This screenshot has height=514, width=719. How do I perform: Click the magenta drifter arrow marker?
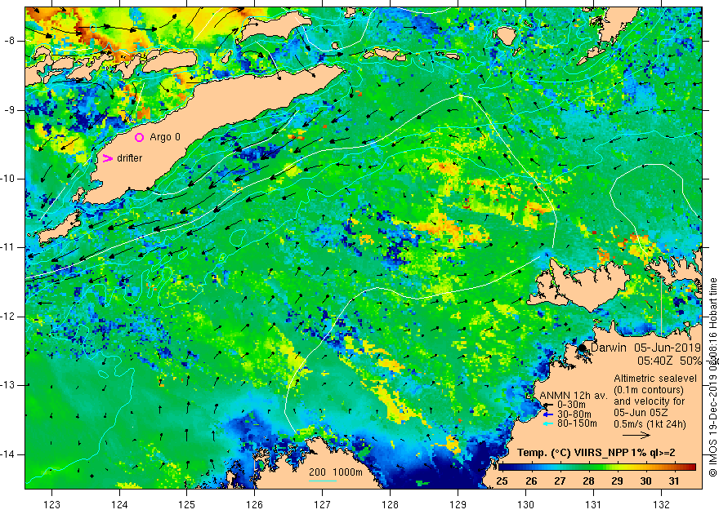[107, 158]
